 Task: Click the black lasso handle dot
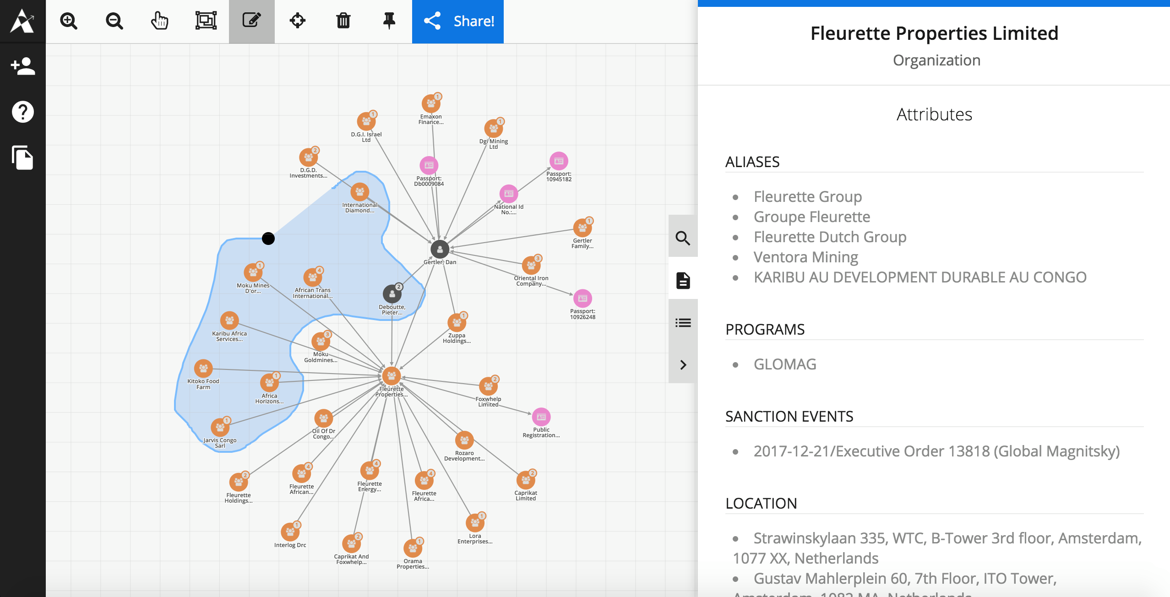click(268, 239)
